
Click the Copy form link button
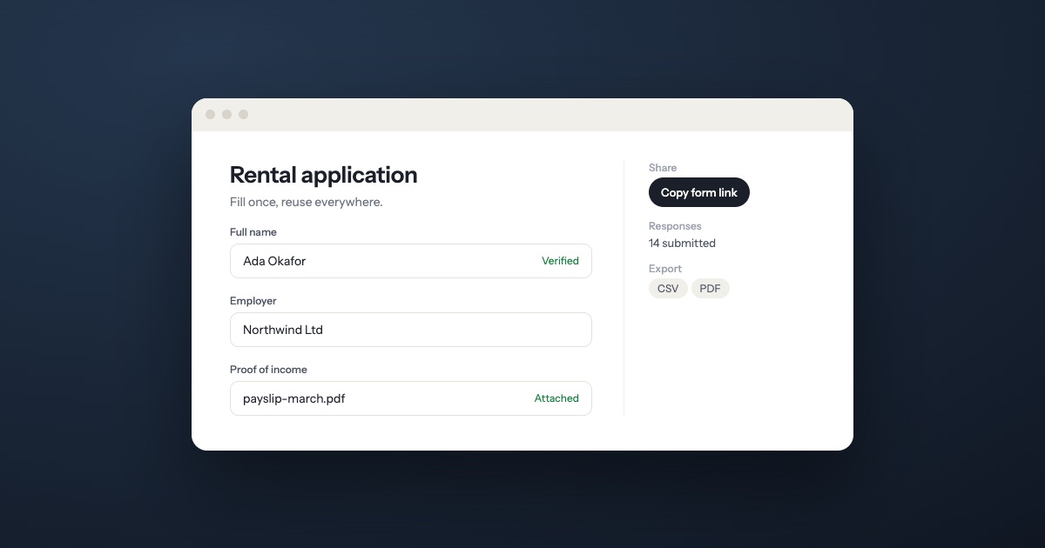coord(698,192)
